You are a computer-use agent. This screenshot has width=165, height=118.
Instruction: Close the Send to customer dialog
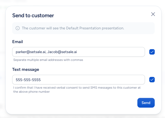[153, 14]
